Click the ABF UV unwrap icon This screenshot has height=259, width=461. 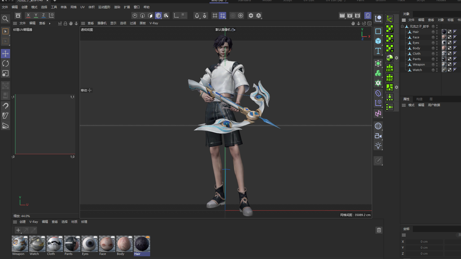[x=390, y=78]
